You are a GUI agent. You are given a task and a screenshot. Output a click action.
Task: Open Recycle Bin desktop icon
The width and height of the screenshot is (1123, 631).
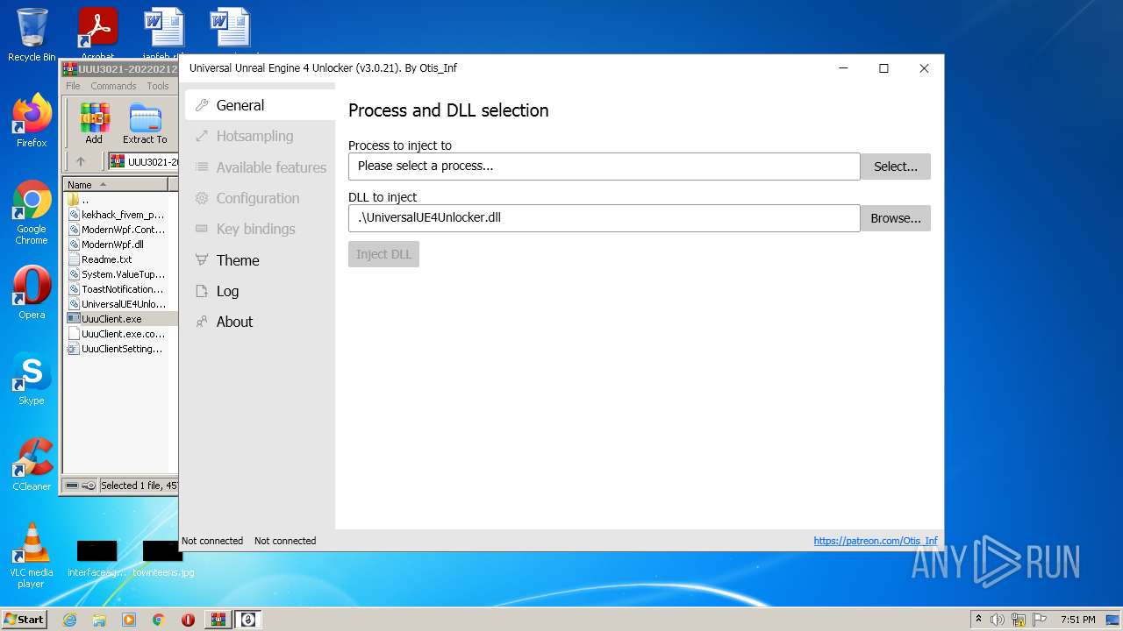coord(32,35)
